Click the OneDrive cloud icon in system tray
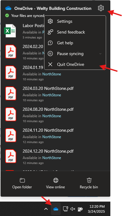Screen dimensions: 122x216 (x=56, y=209)
